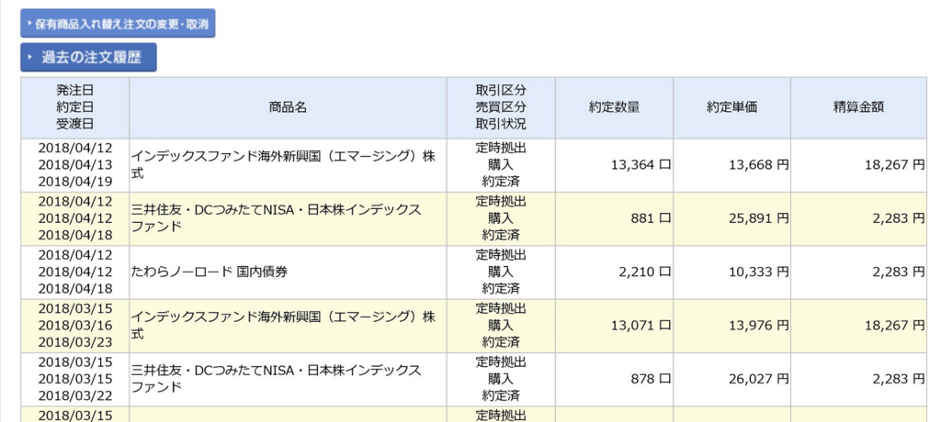The height and width of the screenshot is (422, 941).
Task: Click the 25,891 円 unit price cell
Action: tap(731, 218)
